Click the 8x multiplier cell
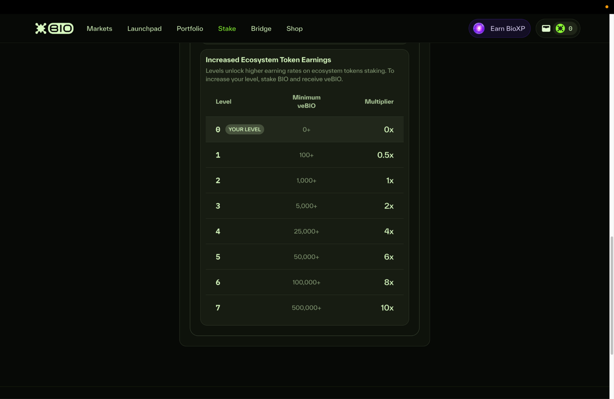Screen dimensions: 614x399 [x=389, y=282]
